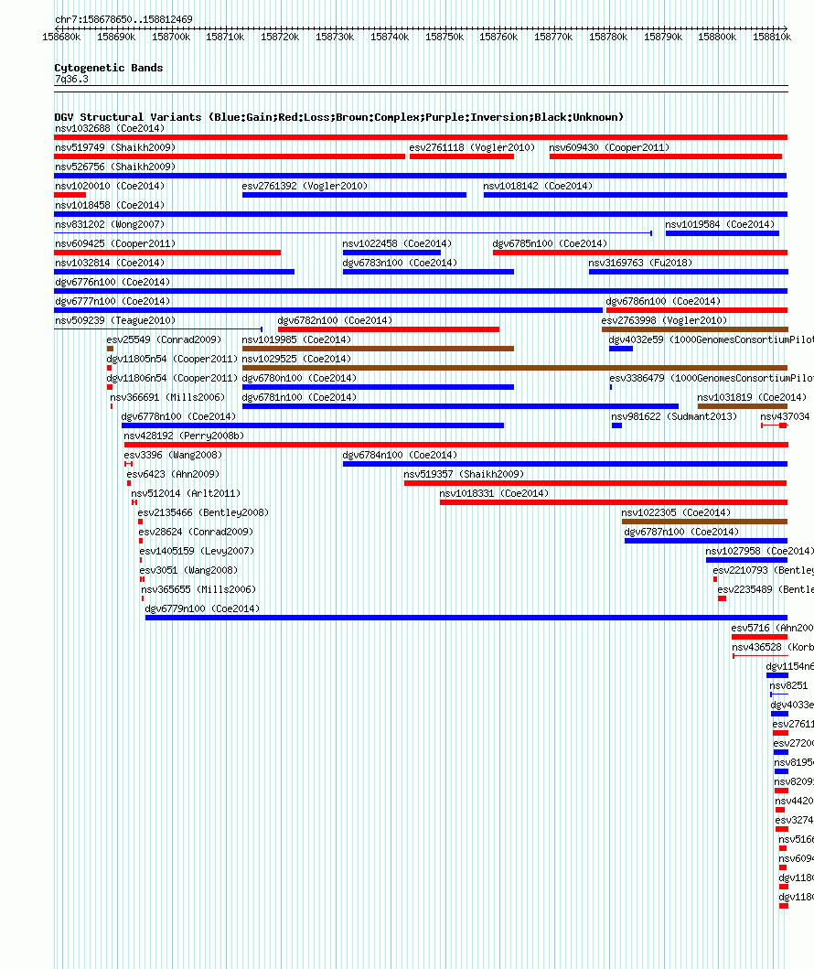This screenshot has height=969, width=814.
Task: Click dgv6787n100 (Coe2014) label
Action: pyautogui.click(x=681, y=531)
